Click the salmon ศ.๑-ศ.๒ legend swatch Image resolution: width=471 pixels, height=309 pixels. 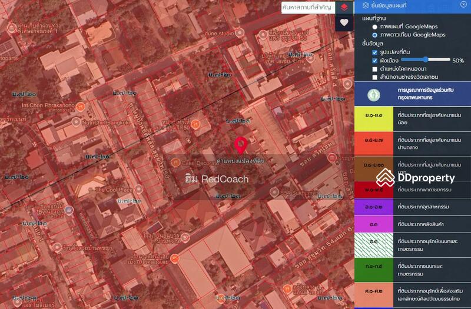(x=374, y=295)
